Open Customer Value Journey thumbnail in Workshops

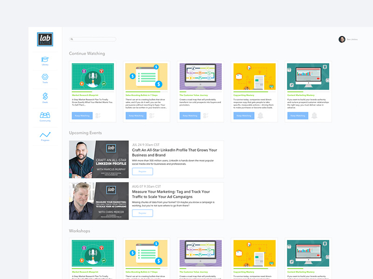pos(200,253)
